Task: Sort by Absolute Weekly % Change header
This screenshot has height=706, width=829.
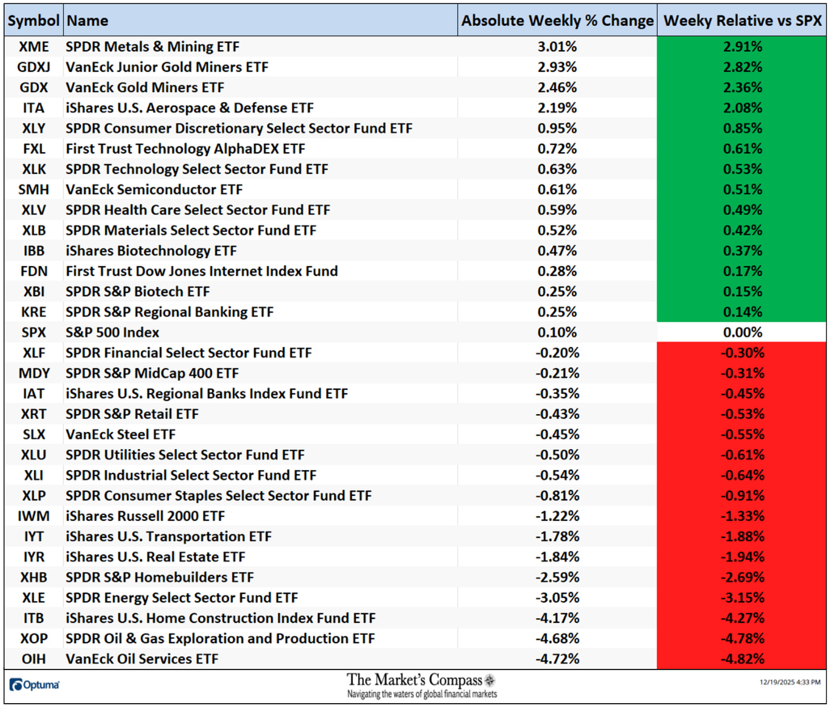Action: coord(557,21)
